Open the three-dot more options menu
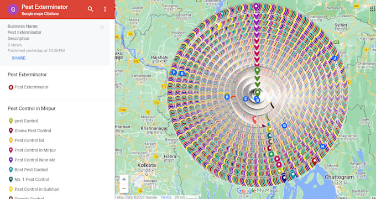The image size is (376, 199). (105, 9)
